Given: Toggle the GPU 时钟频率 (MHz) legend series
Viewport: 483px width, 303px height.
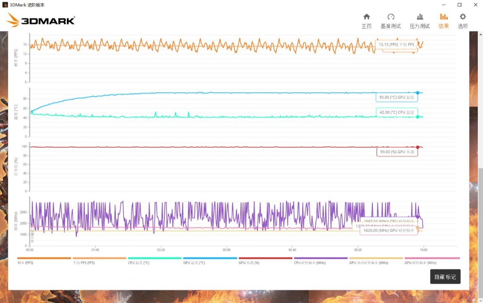Looking at the screenshot, I should (432, 261).
